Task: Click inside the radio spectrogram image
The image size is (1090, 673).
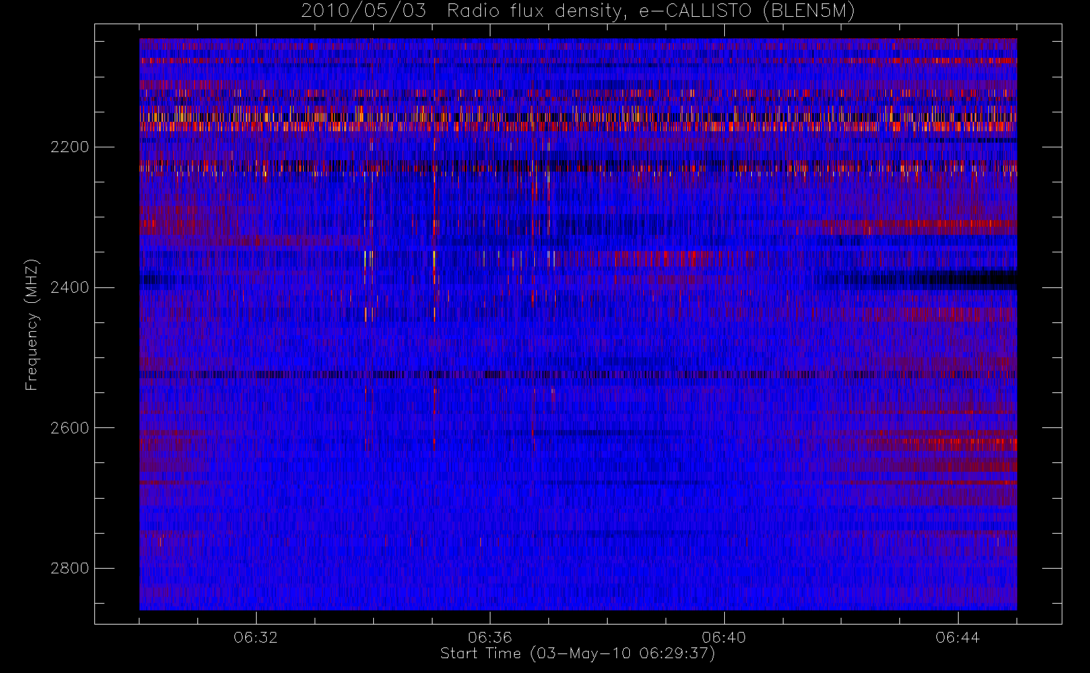Action: pyautogui.click(x=578, y=324)
